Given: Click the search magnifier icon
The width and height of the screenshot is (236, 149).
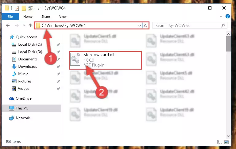Looking at the screenshot, I should click(223, 25).
